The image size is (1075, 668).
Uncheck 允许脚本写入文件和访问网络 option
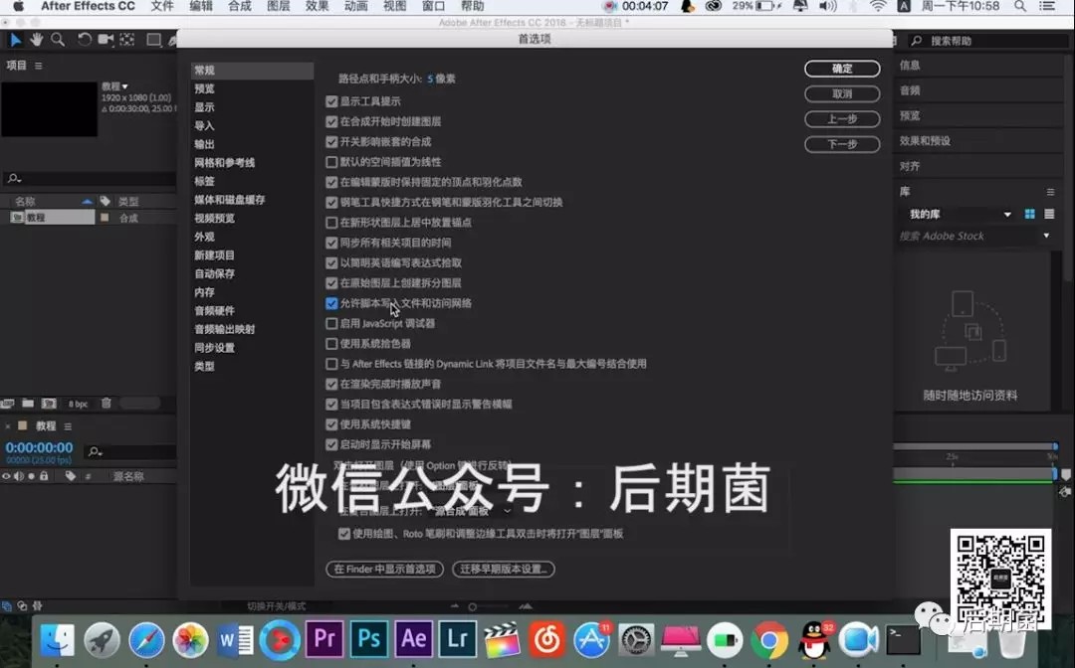click(331, 303)
